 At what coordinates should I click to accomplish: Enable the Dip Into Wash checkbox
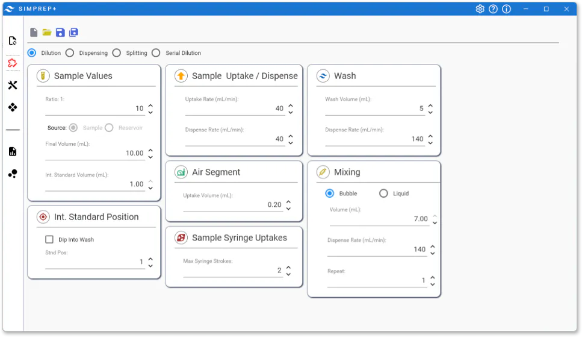(x=50, y=239)
